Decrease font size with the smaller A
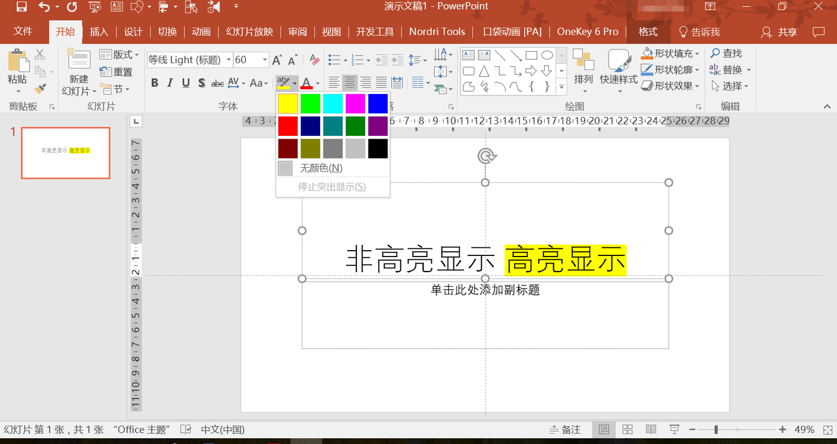Image resolution: width=837 pixels, height=444 pixels. click(292, 60)
